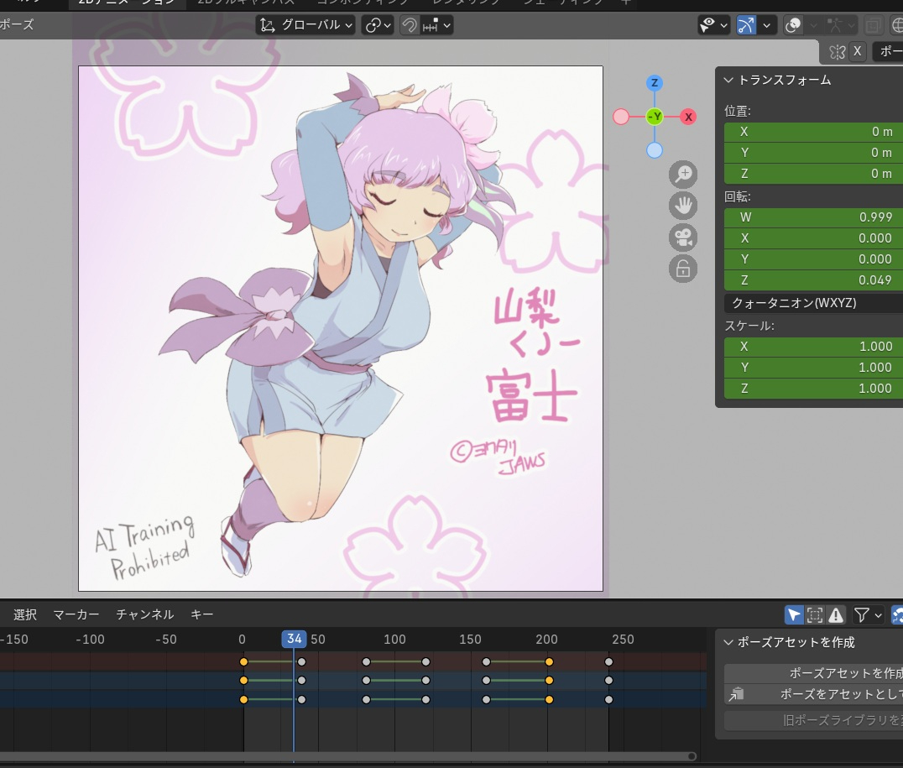Screen dimensions: 903x768
Task: Click the green -Y axis gizmo handle
Action: click(x=655, y=117)
